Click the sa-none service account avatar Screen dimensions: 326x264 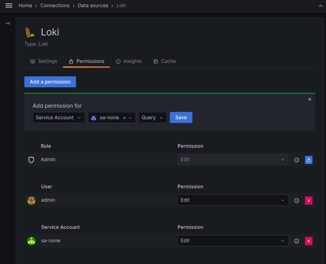(31, 241)
